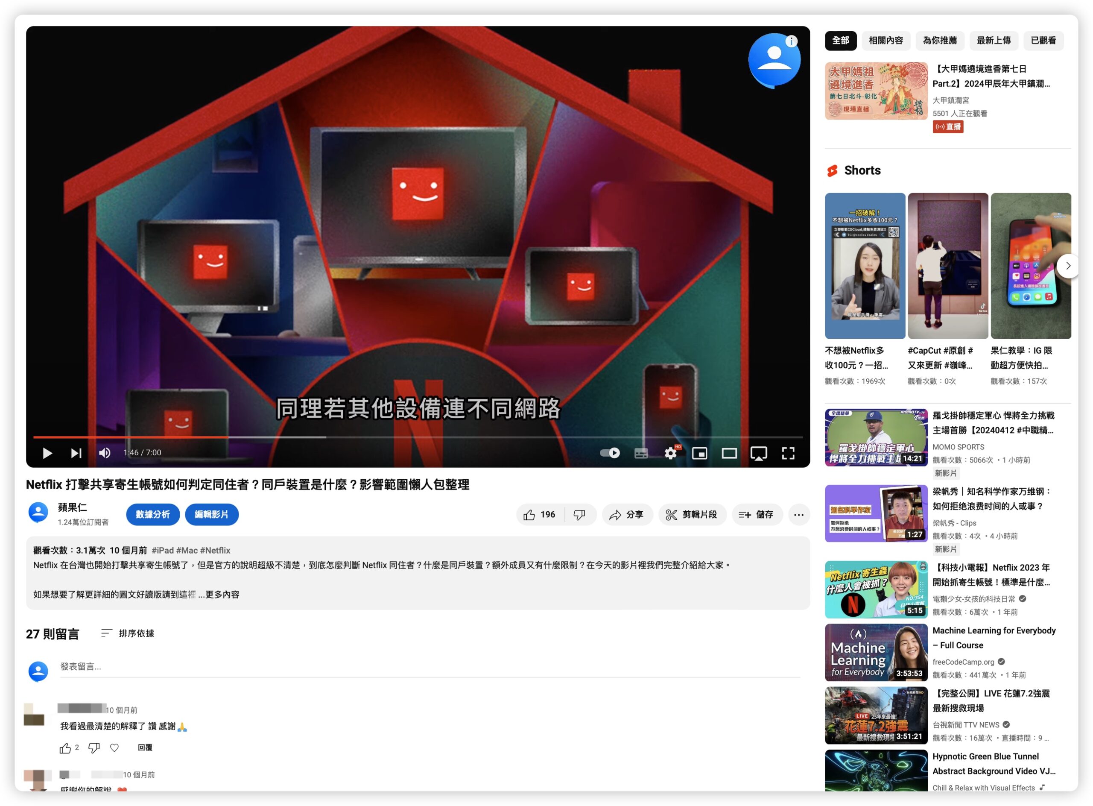Reply to first comment via 回覆
The width and height of the screenshot is (1093, 806).
pos(145,747)
